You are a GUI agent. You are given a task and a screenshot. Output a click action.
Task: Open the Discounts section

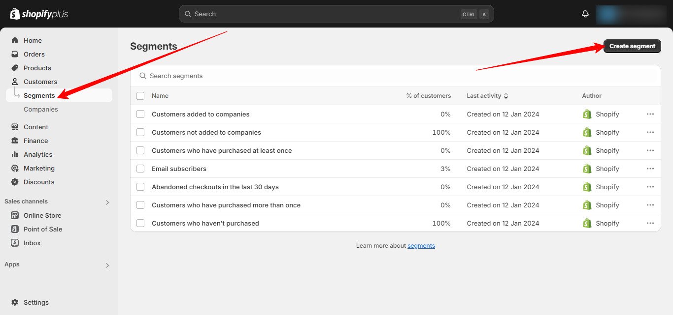[x=15, y=182]
